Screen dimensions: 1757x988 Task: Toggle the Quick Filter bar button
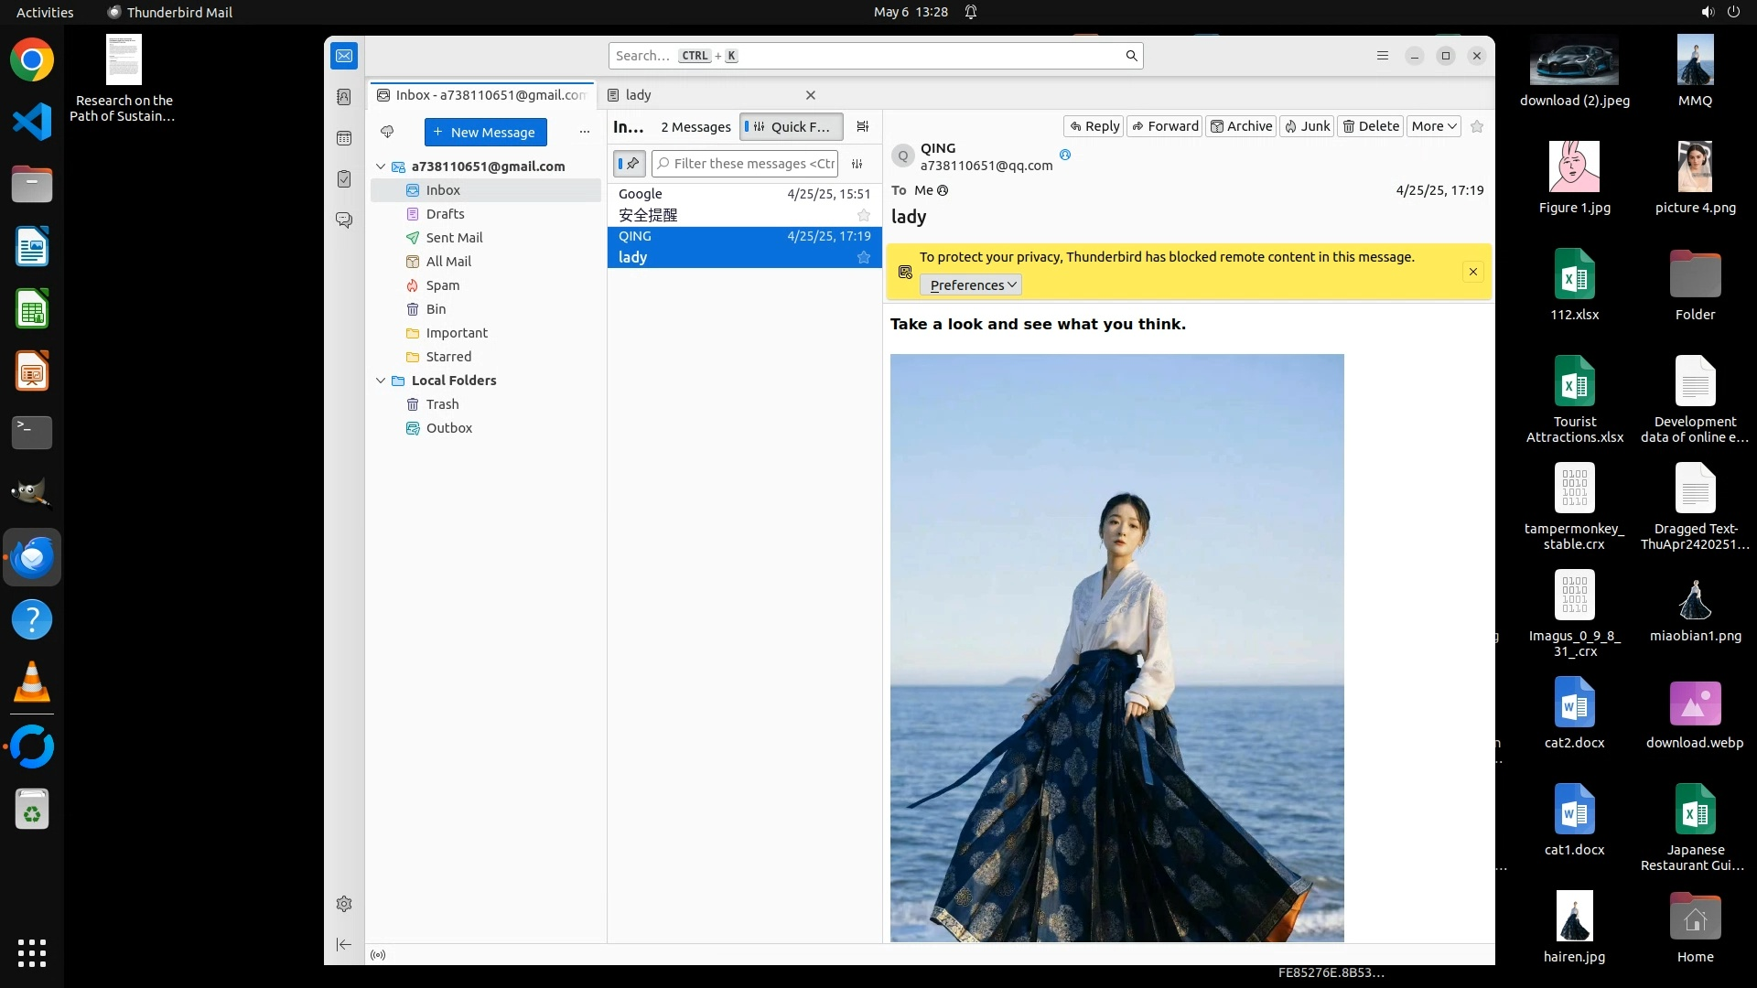tap(791, 126)
